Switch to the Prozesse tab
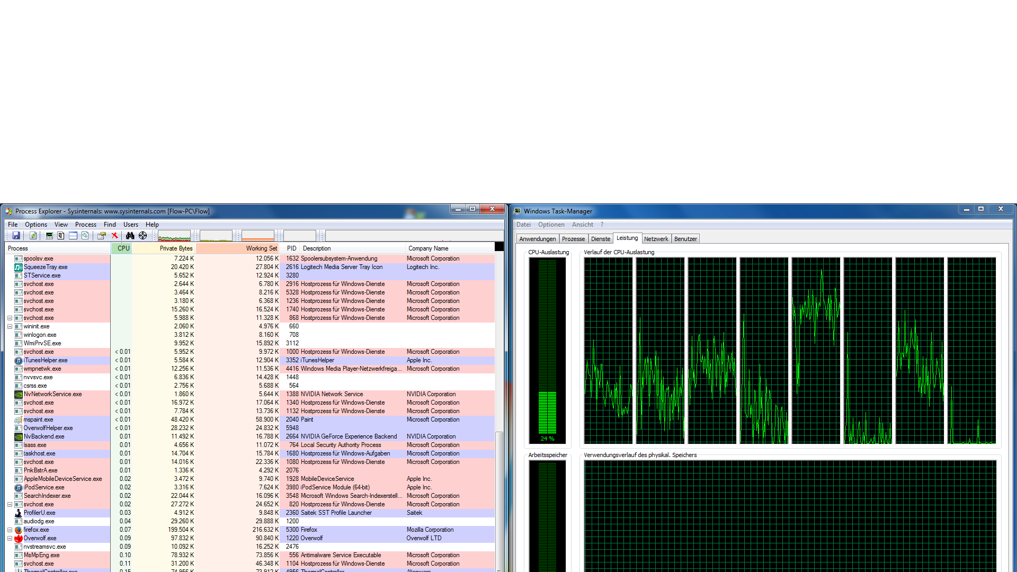Image resolution: width=1017 pixels, height=572 pixels. (x=573, y=239)
